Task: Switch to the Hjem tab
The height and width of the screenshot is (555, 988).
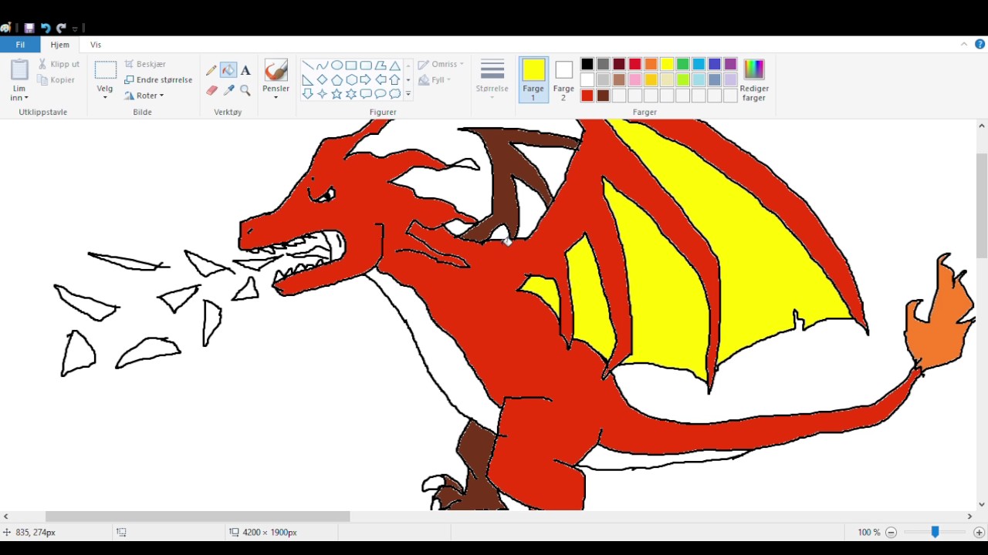Action: pyautogui.click(x=59, y=45)
